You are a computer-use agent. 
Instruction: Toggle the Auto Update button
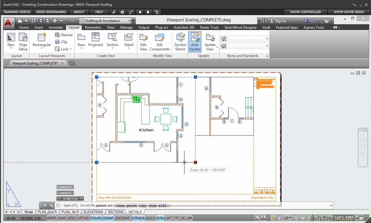coord(195,42)
